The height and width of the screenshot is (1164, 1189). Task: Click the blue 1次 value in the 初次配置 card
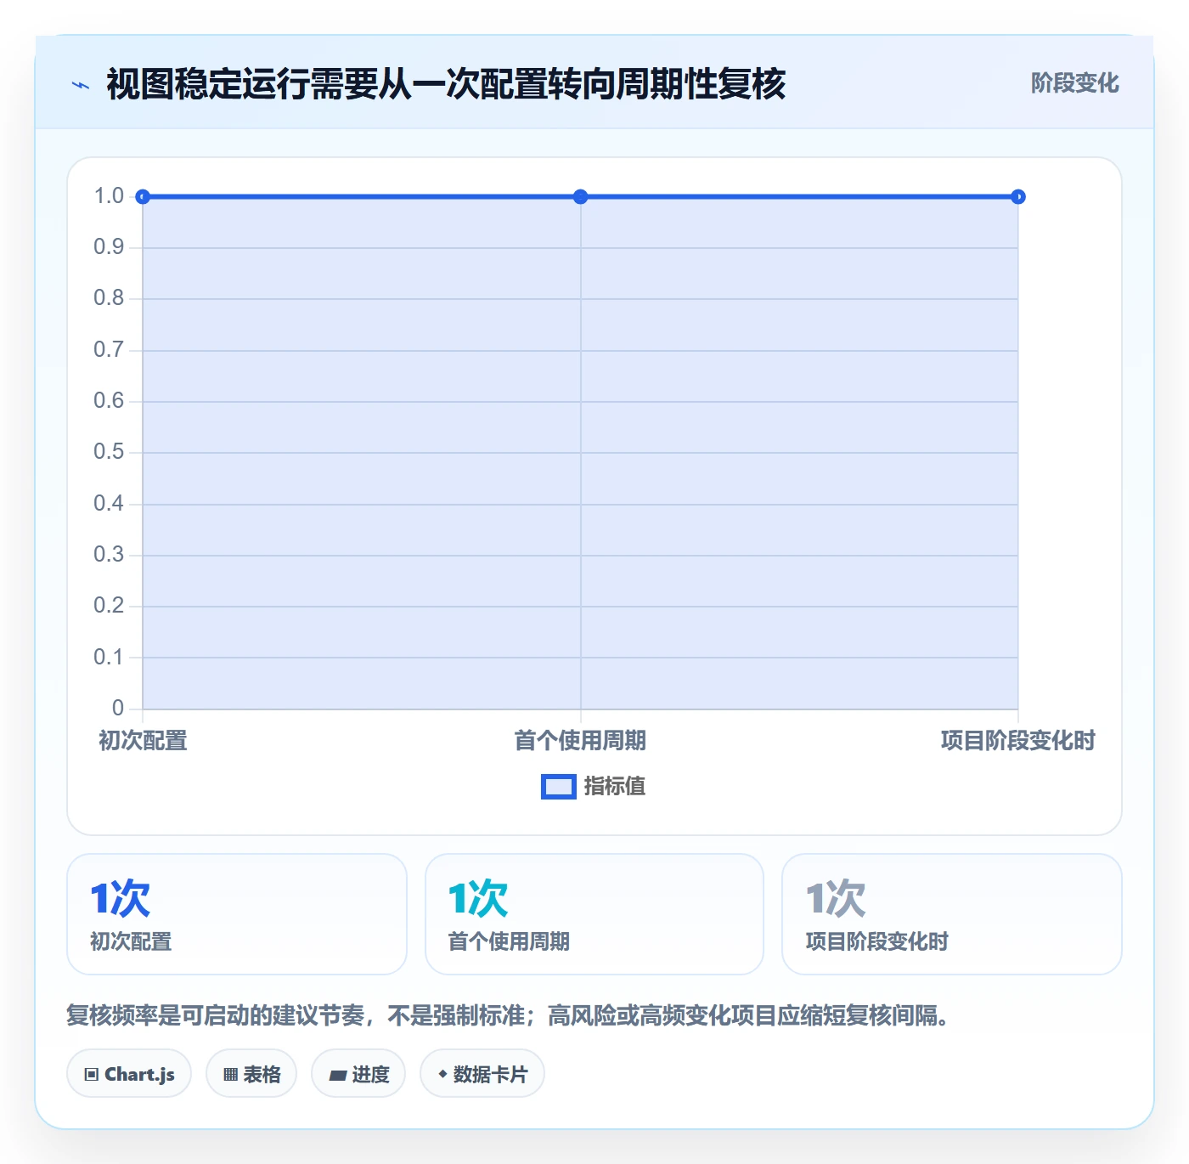point(120,898)
